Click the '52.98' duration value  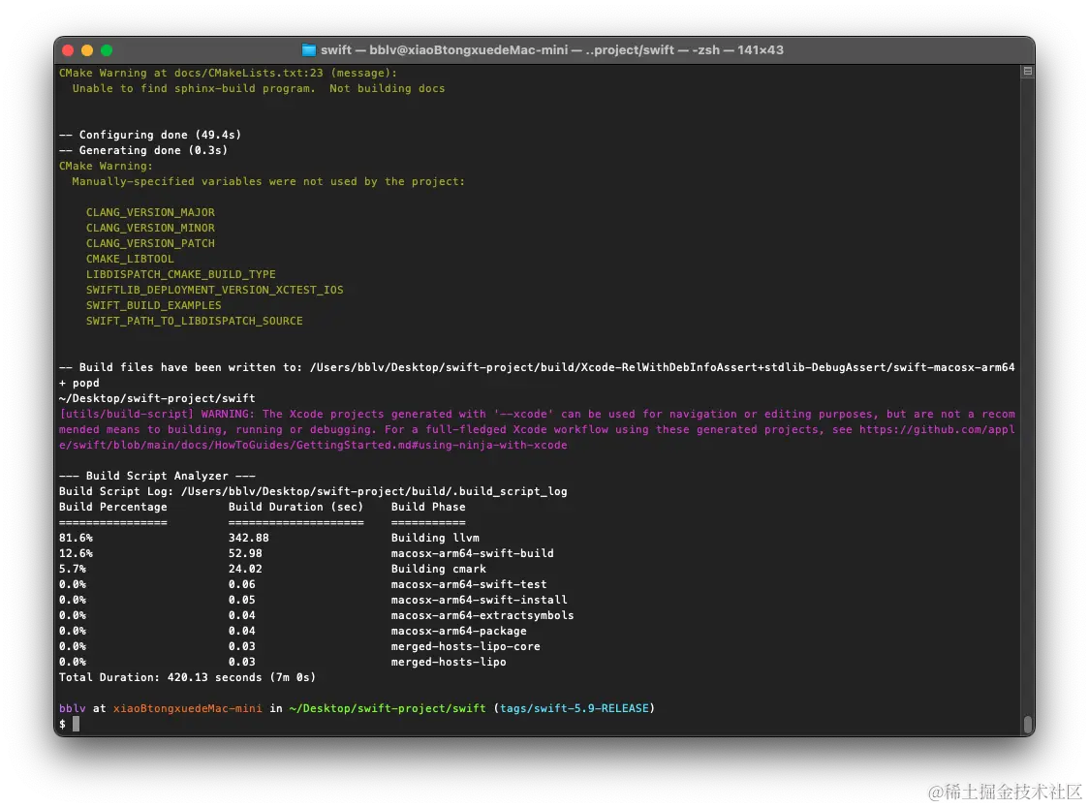tap(245, 553)
